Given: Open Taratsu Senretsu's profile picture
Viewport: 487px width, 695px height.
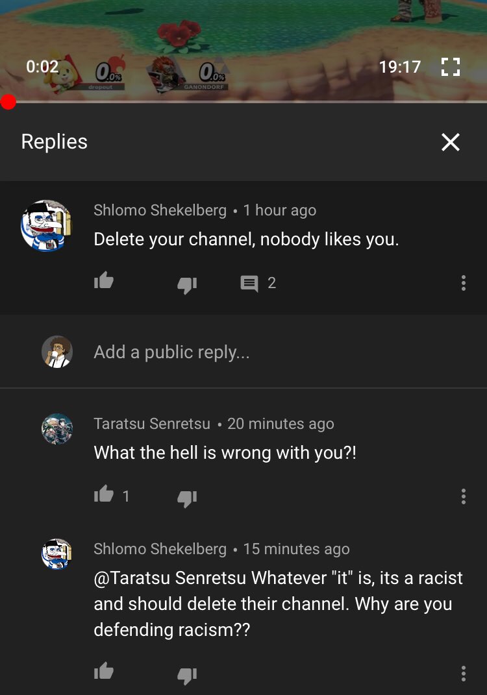Looking at the screenshot, I should 57,429.
